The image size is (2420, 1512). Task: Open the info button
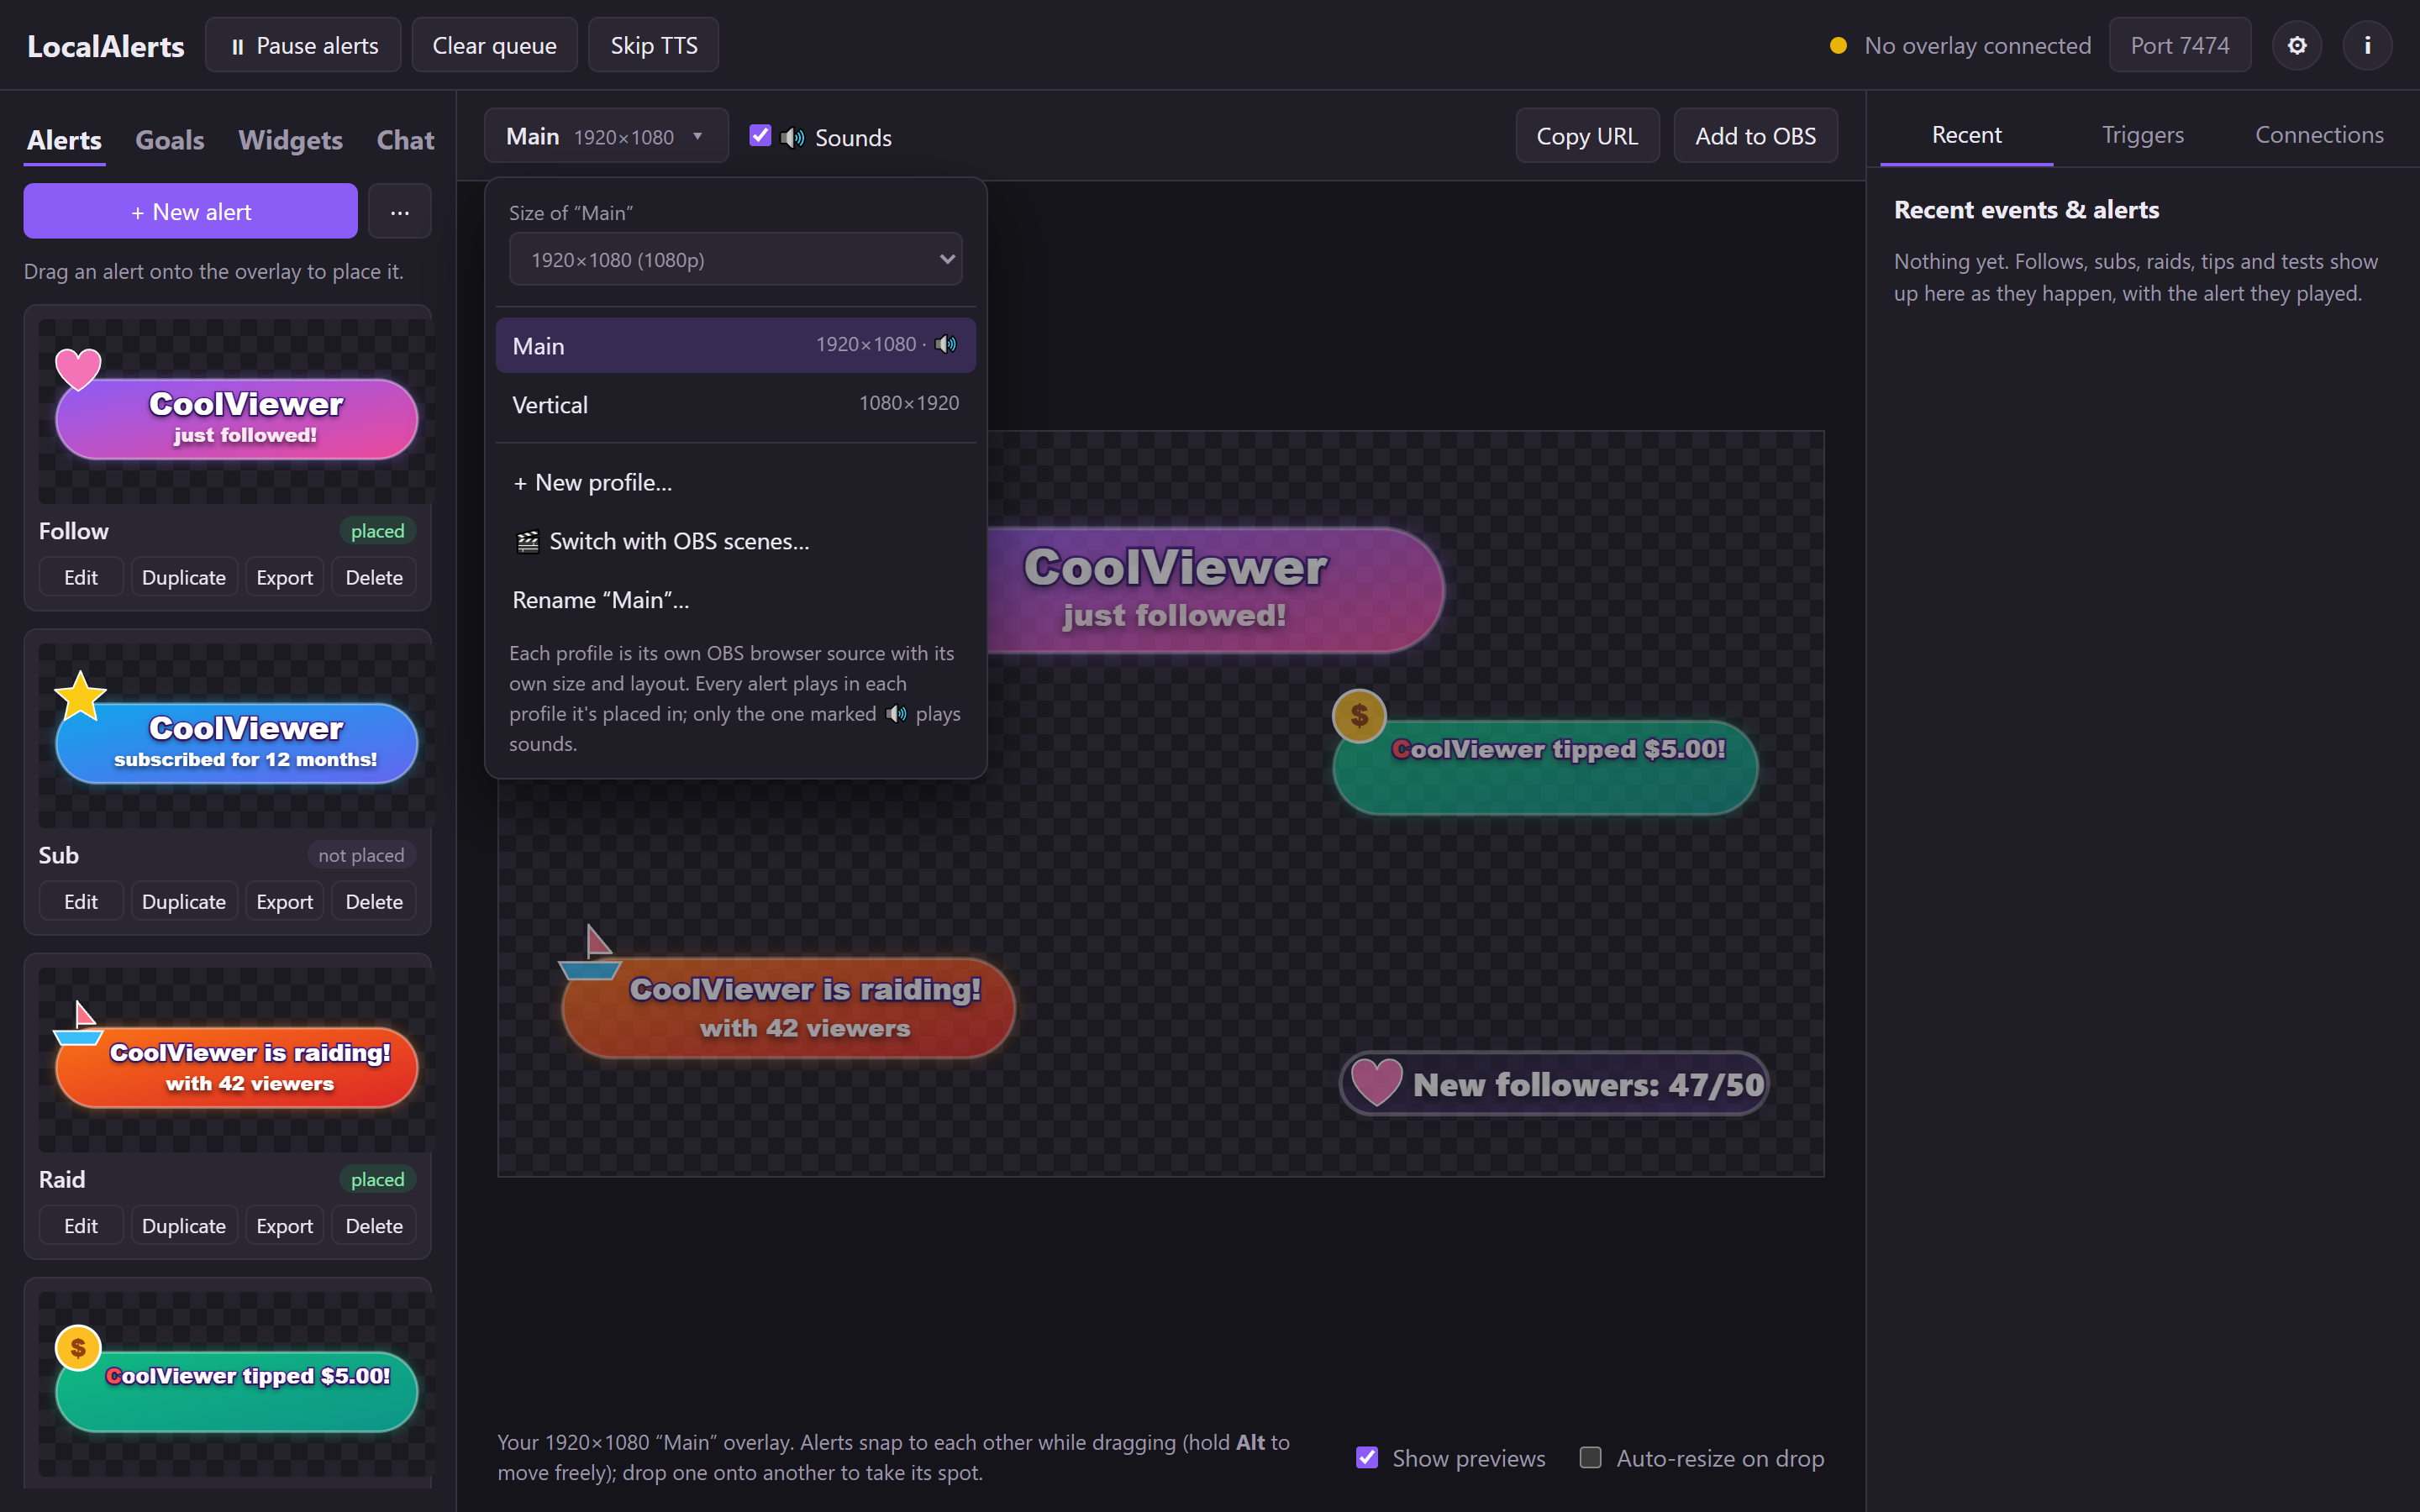click(2367, 45)
